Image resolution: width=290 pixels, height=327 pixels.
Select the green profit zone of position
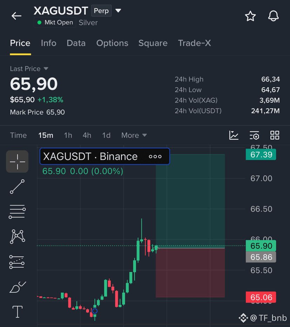coord(190,201)
